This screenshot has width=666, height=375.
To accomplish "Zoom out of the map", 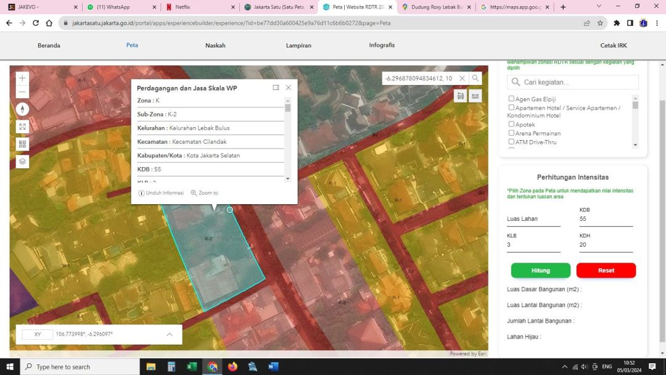I will pyautogui.click(x=22, y=92).
